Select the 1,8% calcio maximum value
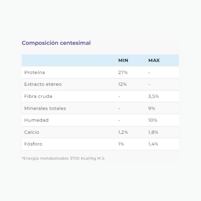 [x=153, y=132]
